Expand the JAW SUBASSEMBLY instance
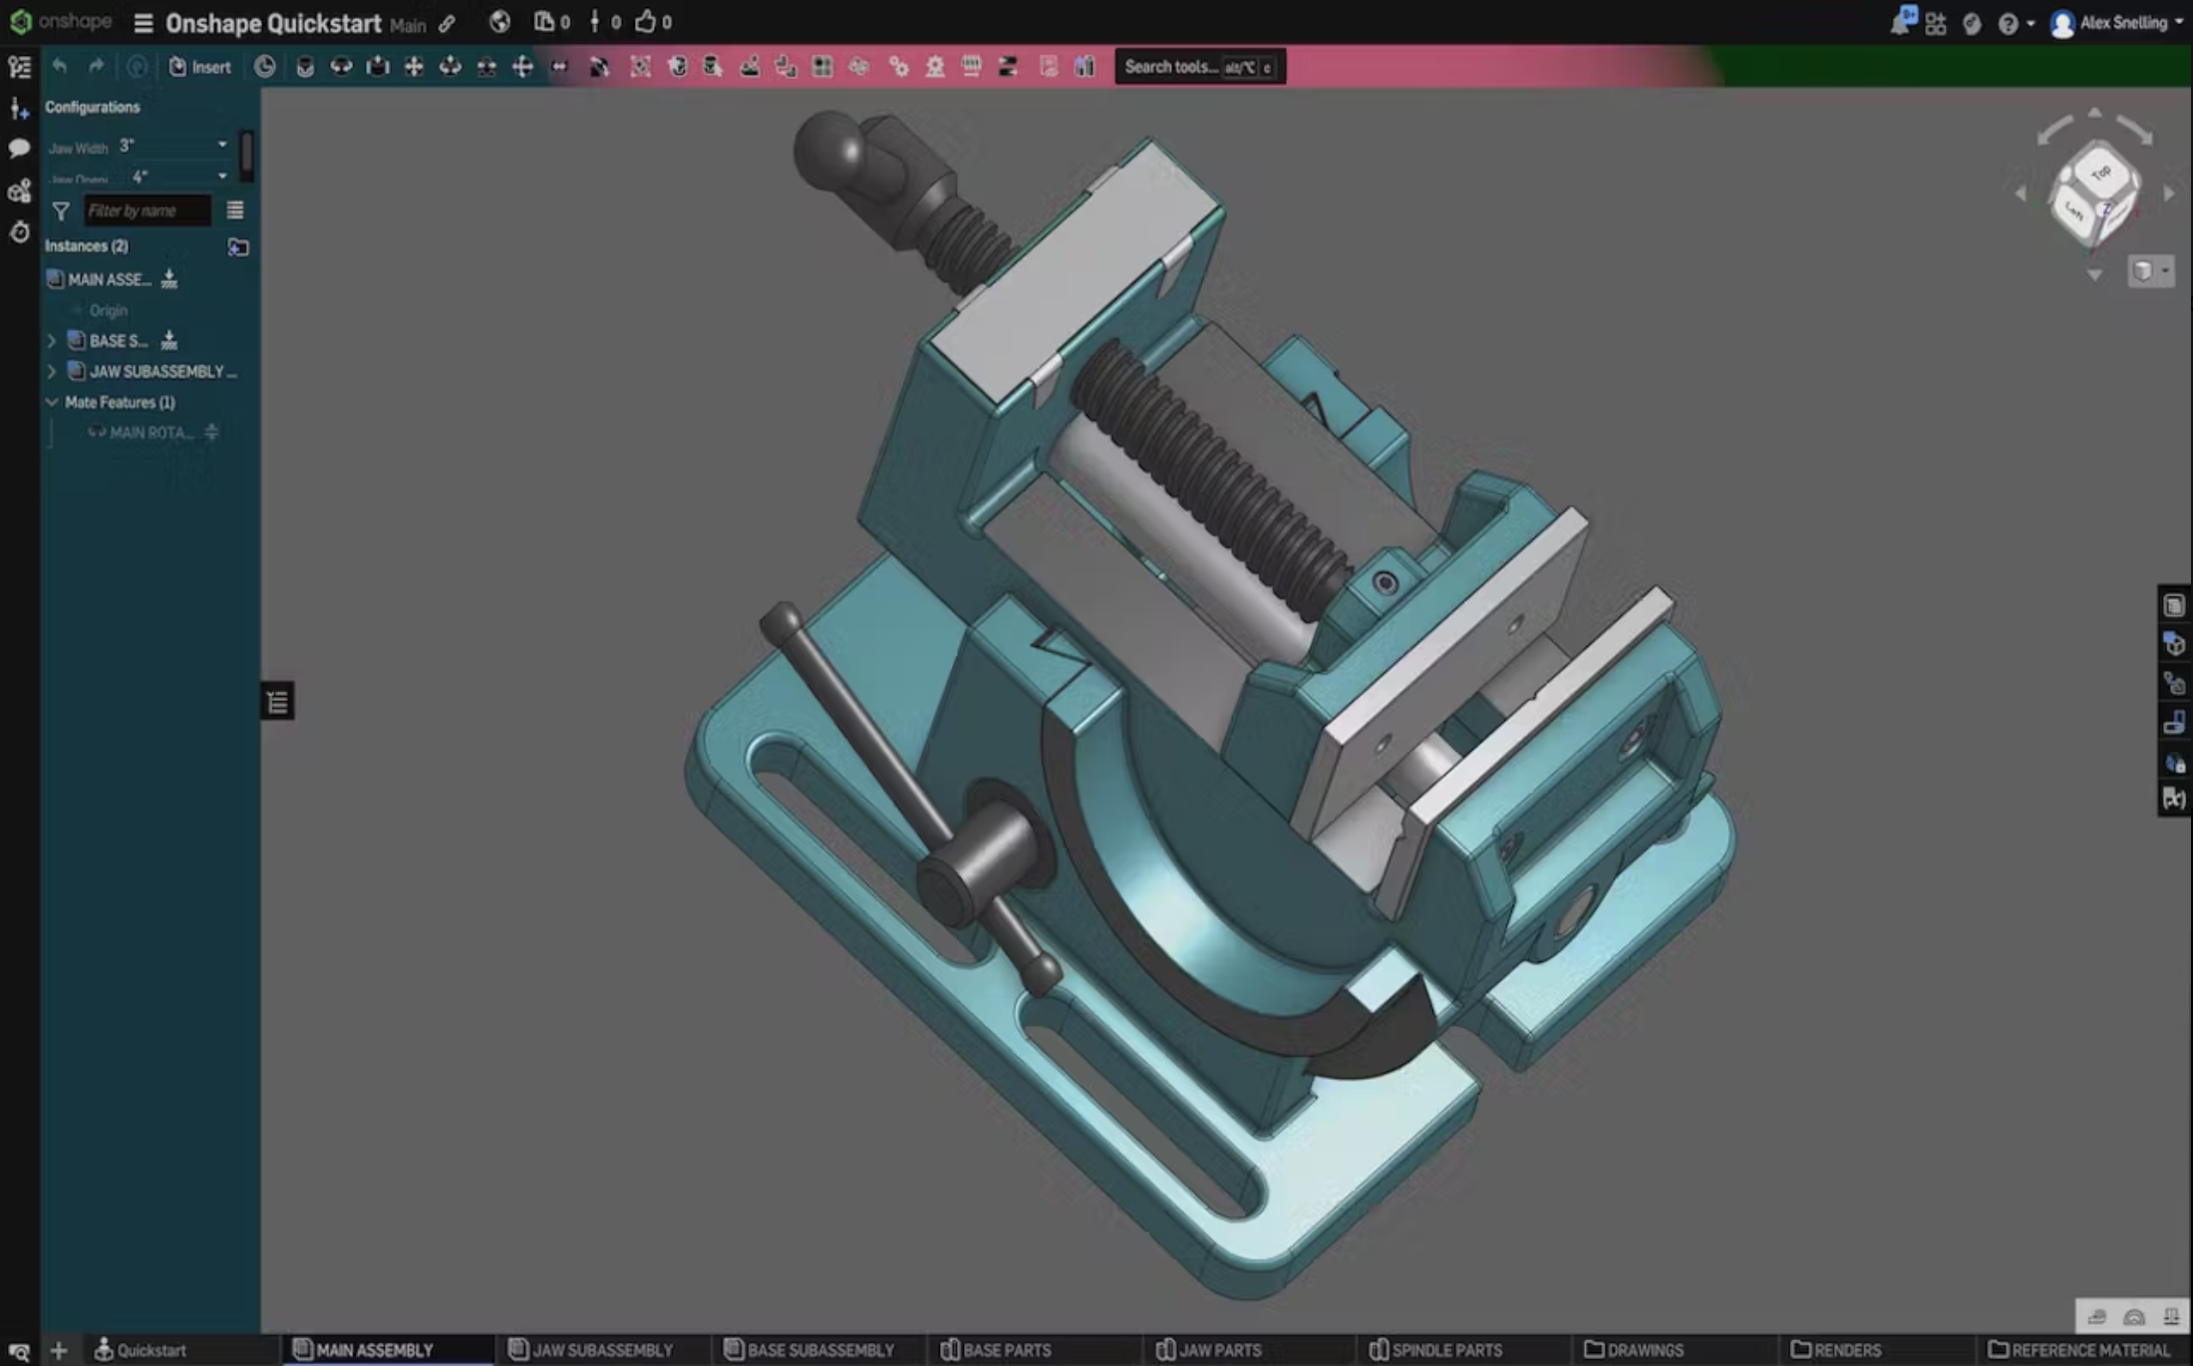The height and width of the screenshot is (1366, 2193). pyautogui.click(x=52, y=371)
